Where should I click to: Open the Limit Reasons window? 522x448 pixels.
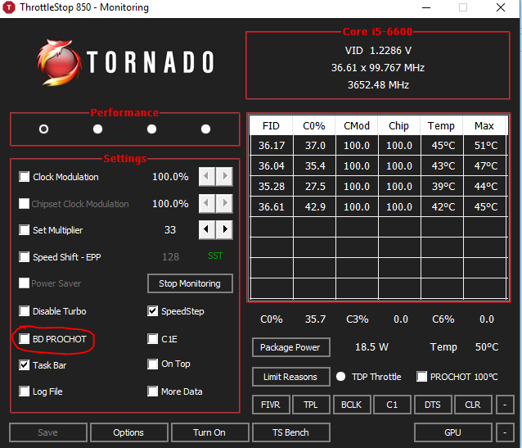pos(290,377)
